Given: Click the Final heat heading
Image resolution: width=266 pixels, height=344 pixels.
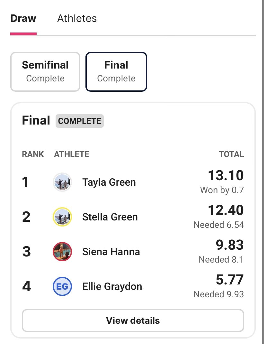Looking at the screenshot, I should pos(36,121).
